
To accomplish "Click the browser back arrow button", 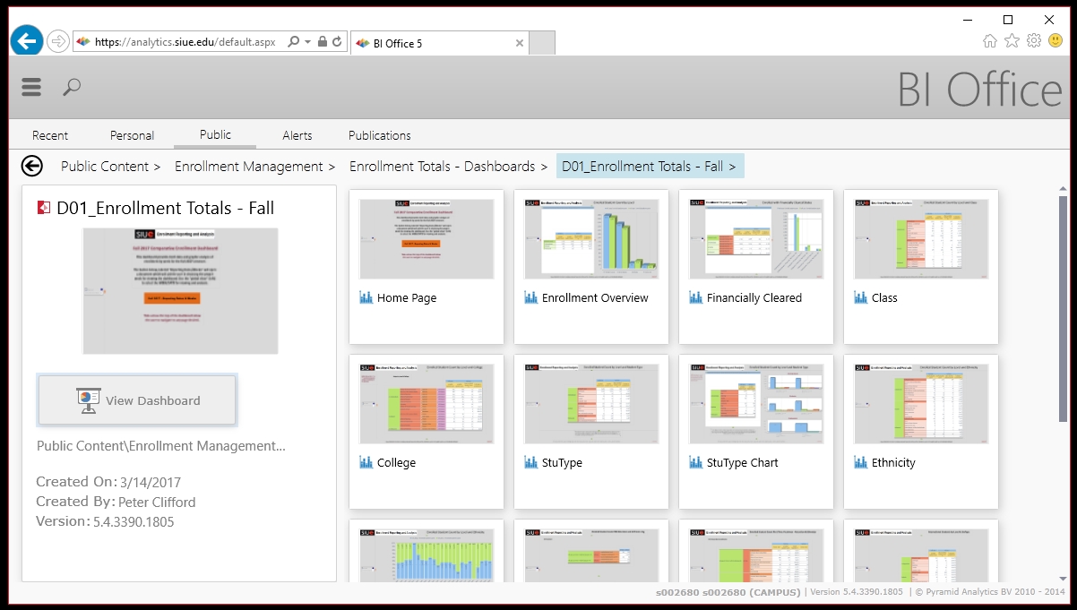I will pyautogui.click(x=27, y=41).
